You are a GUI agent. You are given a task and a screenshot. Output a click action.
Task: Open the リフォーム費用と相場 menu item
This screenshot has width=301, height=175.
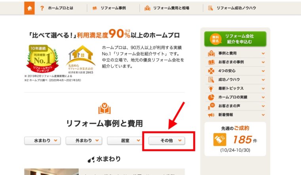click(x=171, y=8)
